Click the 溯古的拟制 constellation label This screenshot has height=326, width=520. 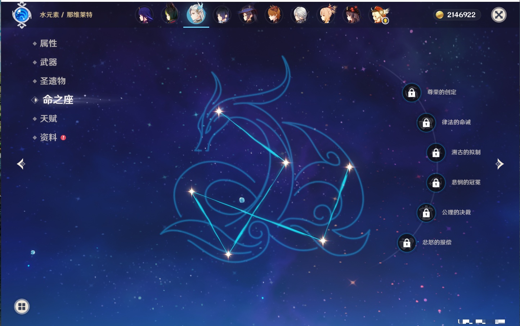tap(466, 152)
